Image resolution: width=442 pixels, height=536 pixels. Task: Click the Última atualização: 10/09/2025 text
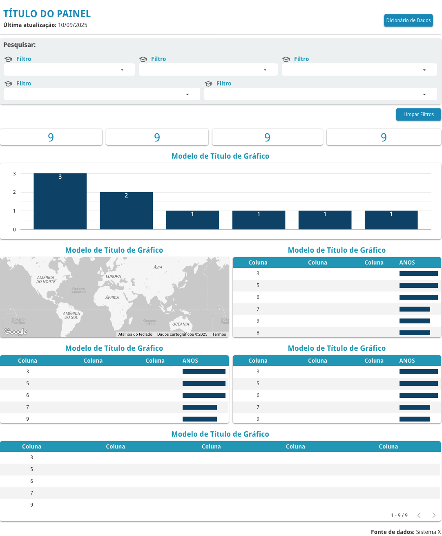[45, 25]
